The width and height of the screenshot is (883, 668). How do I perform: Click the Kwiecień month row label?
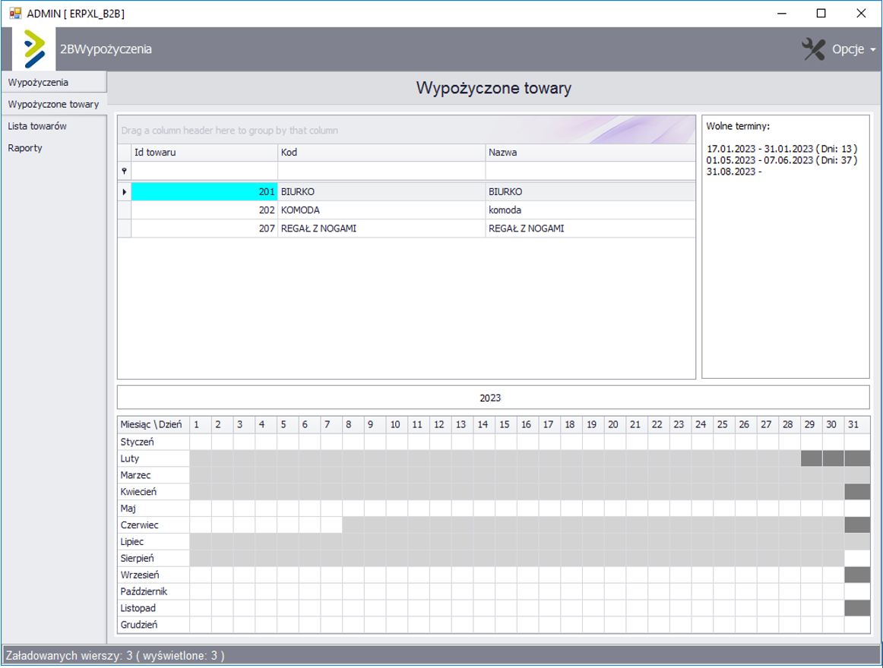click(153, 492)
